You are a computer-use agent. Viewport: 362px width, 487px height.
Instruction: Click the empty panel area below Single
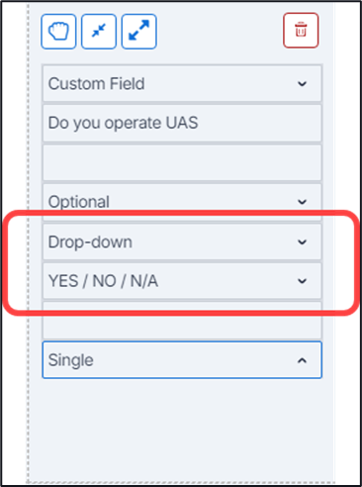point(181,429)
